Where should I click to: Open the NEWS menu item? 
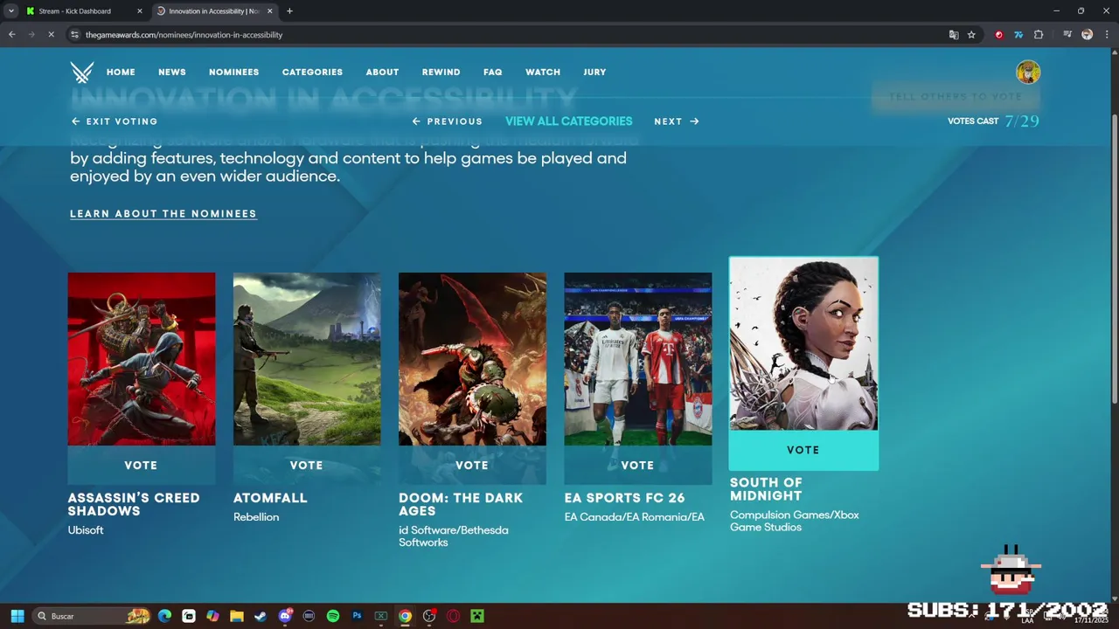click(x=172, y=73)
